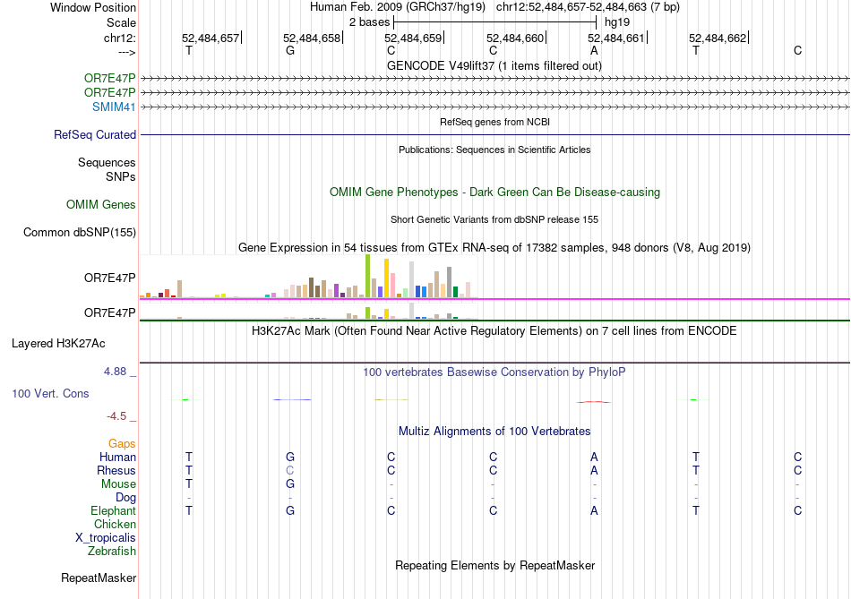Click the chr12: base position label
The height and width of the screenshot is (599, 851).
click(120, 38)
